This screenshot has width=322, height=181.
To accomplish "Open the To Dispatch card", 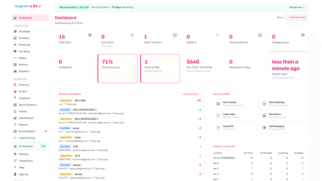I will tap(75, 68).
